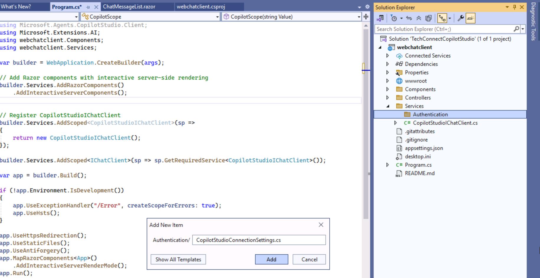
Task: Open the editor tab settings gear
Action: [367, 6]
